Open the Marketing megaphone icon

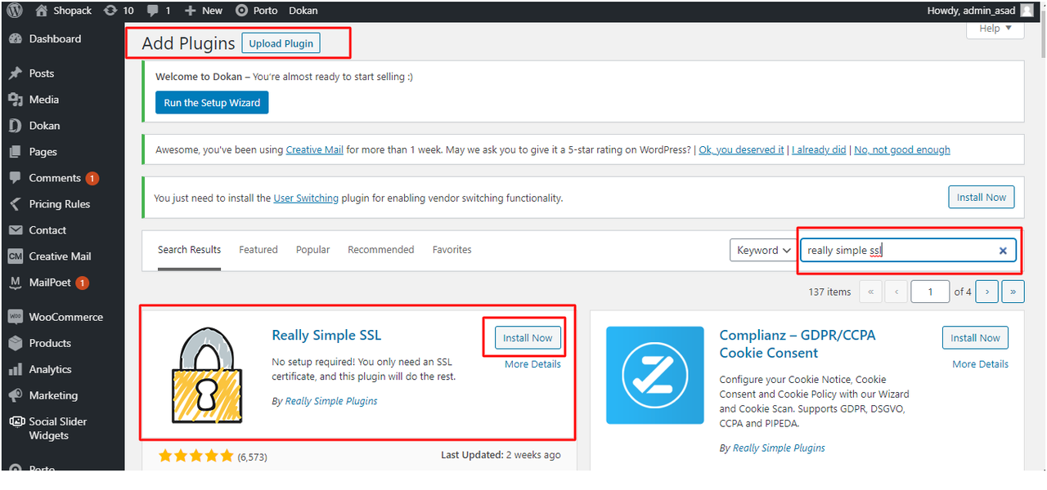16,395
